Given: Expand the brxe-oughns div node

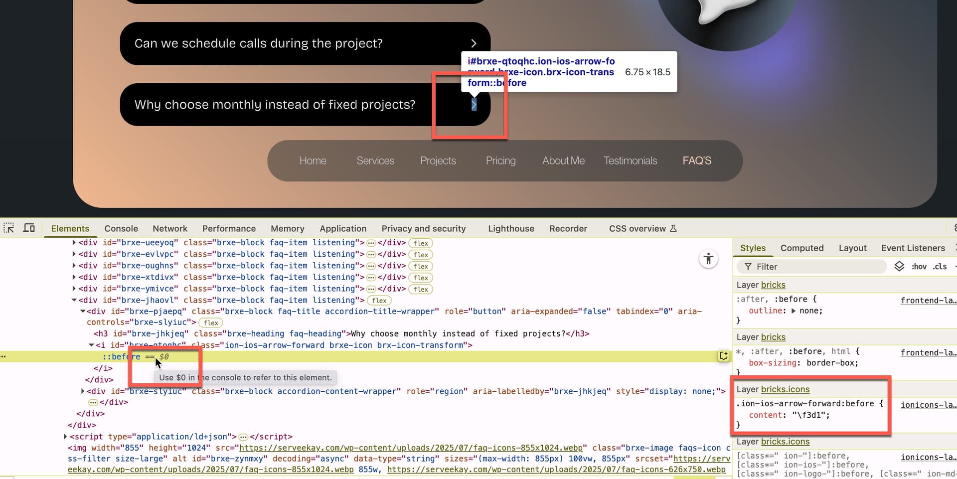Looking at the screenshot, I should point(74,266).
